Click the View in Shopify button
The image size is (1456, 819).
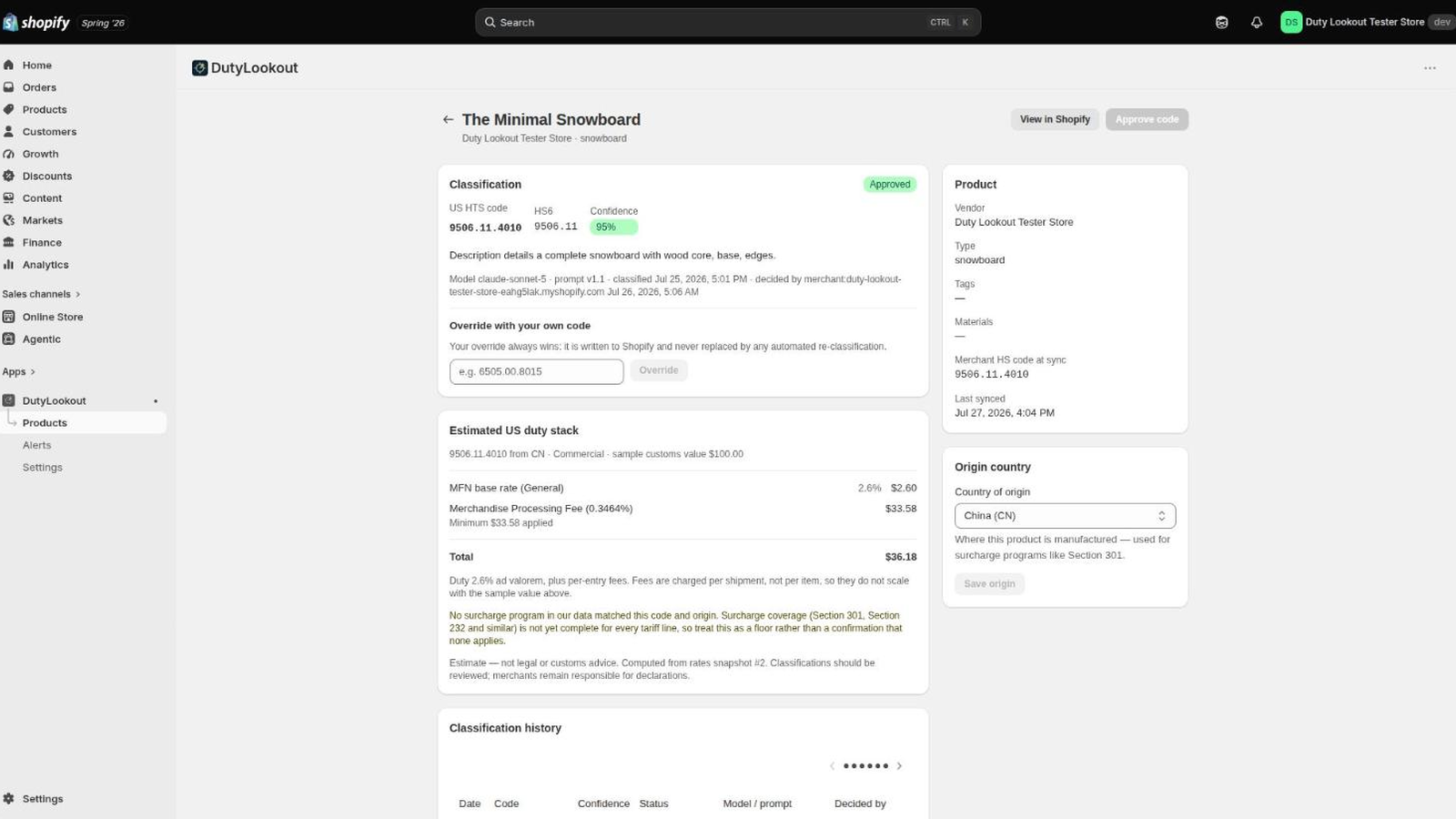point(1055,119)
